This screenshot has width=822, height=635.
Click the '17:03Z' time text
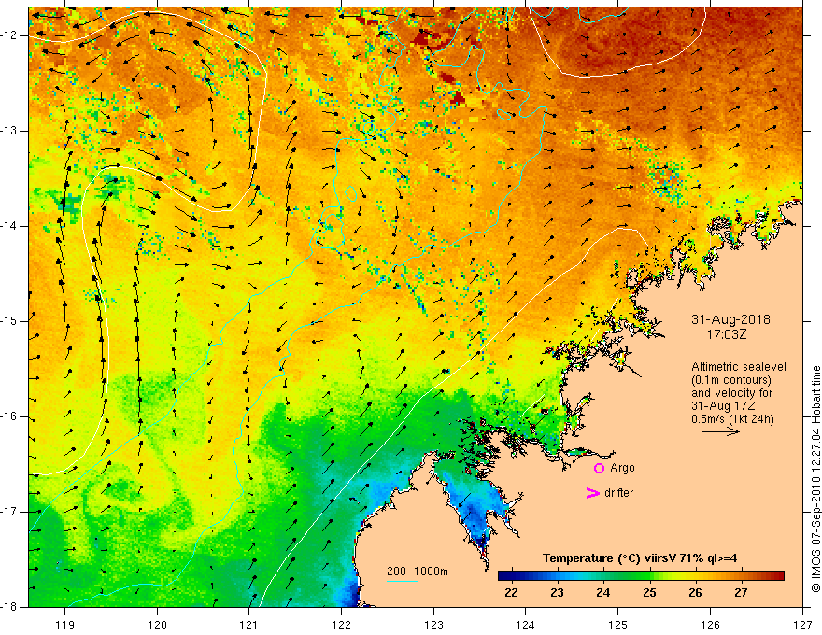(727, 334)
